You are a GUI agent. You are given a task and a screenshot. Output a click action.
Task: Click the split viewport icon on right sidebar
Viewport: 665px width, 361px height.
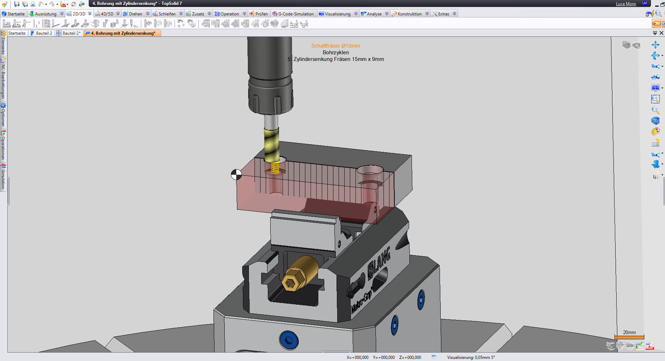[x=656, y=88]
